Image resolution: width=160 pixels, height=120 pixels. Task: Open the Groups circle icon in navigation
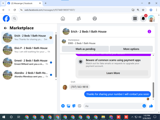coord(95,19)
